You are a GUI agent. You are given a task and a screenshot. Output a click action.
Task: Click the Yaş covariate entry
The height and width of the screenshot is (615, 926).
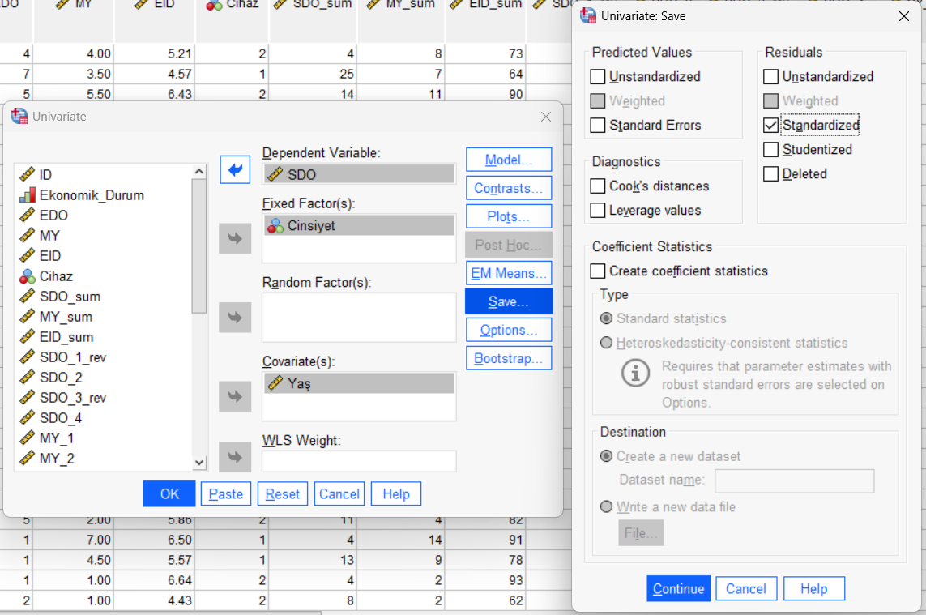click(x=299, y=384)
